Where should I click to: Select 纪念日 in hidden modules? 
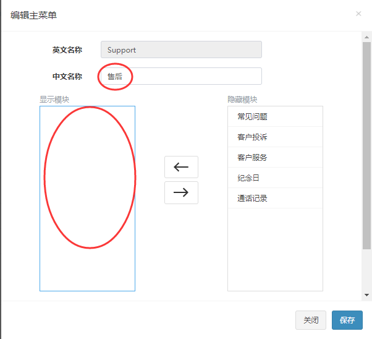point(275,178)
